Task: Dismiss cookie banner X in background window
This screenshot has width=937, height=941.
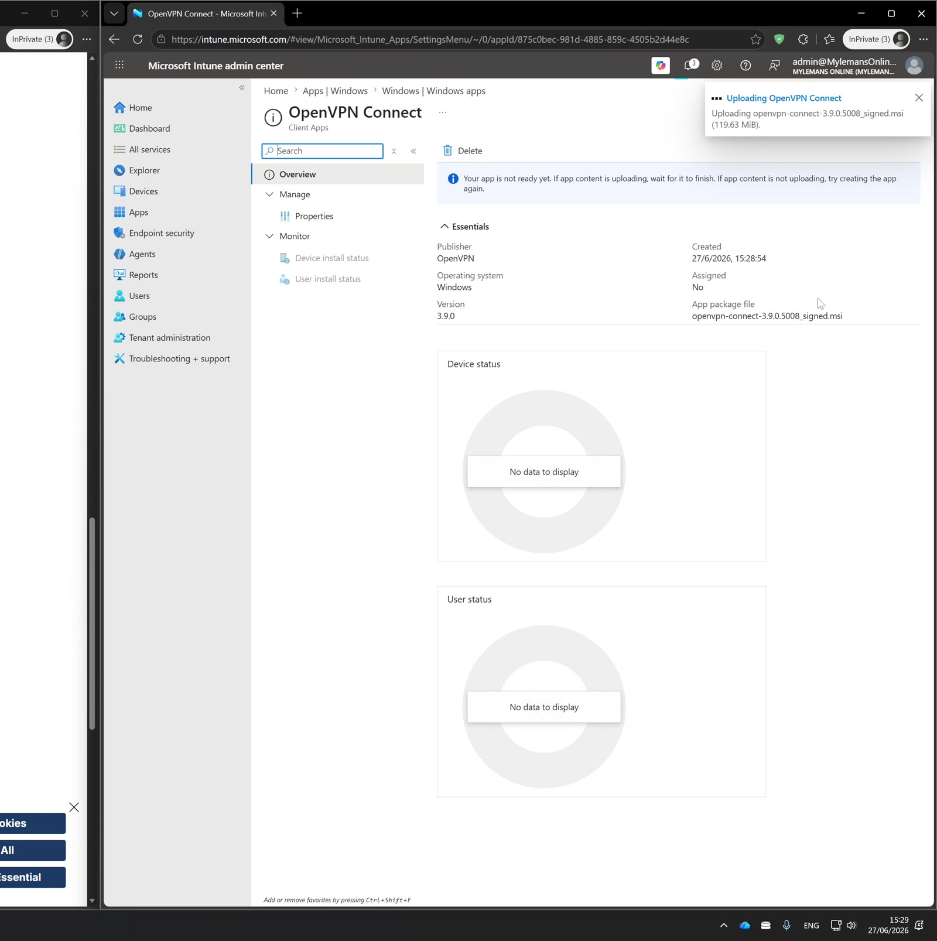Action: [x=74, y=807]
